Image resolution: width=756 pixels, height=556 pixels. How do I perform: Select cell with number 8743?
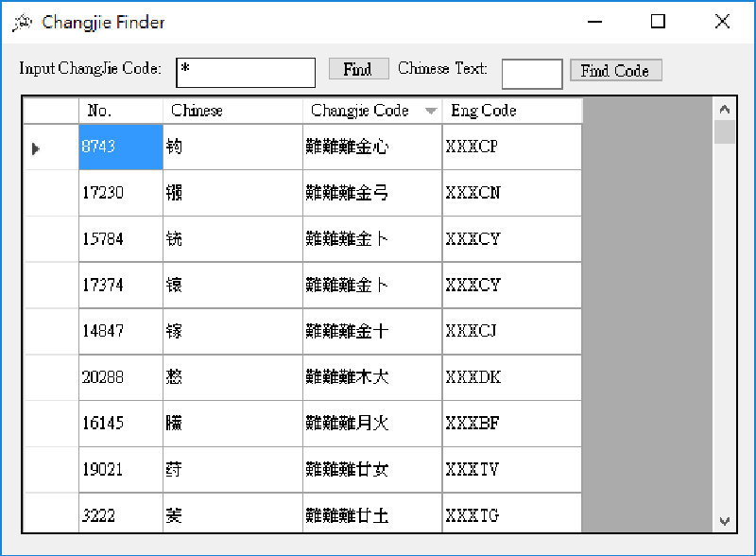click(120, 148)
